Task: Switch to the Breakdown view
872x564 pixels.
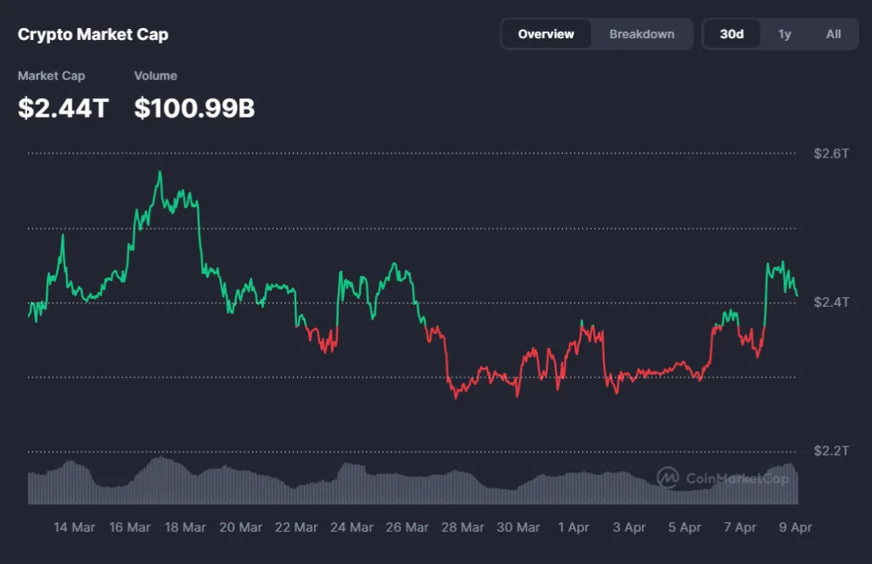Action: 640,34
